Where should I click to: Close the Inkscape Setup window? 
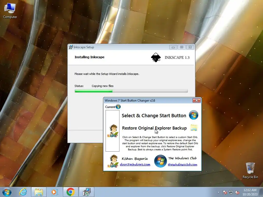190,47
